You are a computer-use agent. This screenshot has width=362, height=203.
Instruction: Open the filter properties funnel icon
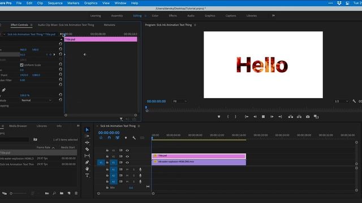pyautogui.click(x=121, y=119)
